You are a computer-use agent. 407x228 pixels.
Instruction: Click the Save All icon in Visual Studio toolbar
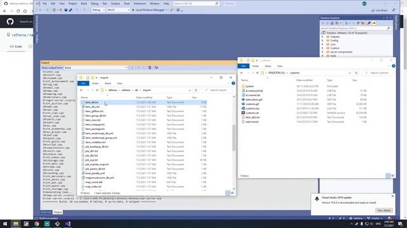coord(71,10)
